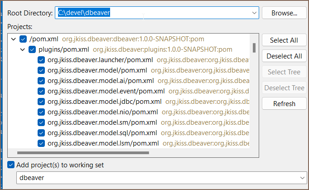Toggle org.jkiss.dbeaver.model.jdbc/pom.xml checkbox

click(41, 102)
